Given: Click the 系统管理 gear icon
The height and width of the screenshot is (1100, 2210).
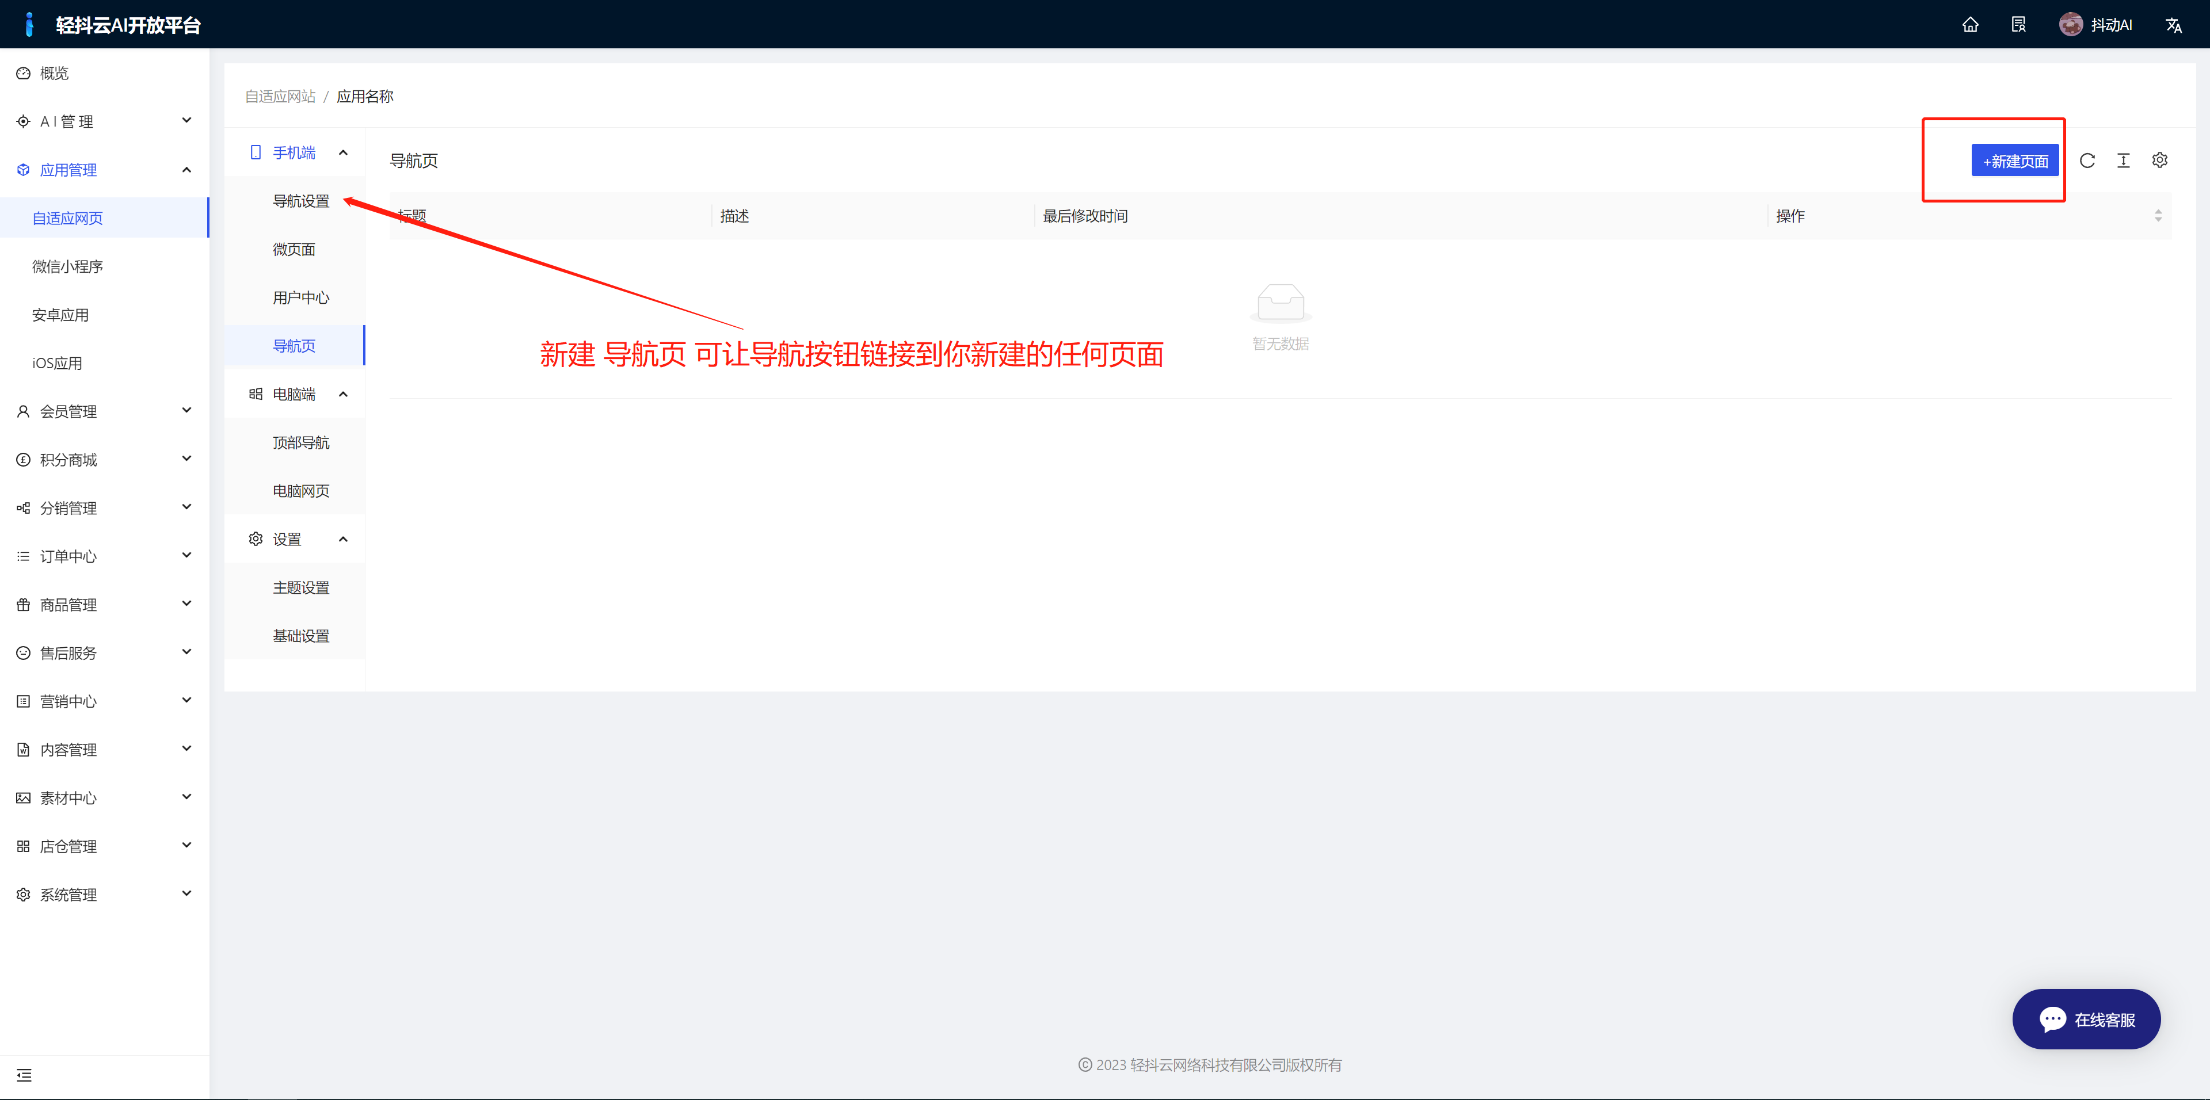Looking at the screenshot, I should pyautogui.click(x=23, y=894).
